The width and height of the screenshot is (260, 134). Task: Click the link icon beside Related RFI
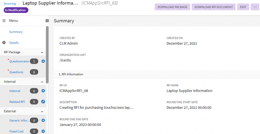point(43,102)
